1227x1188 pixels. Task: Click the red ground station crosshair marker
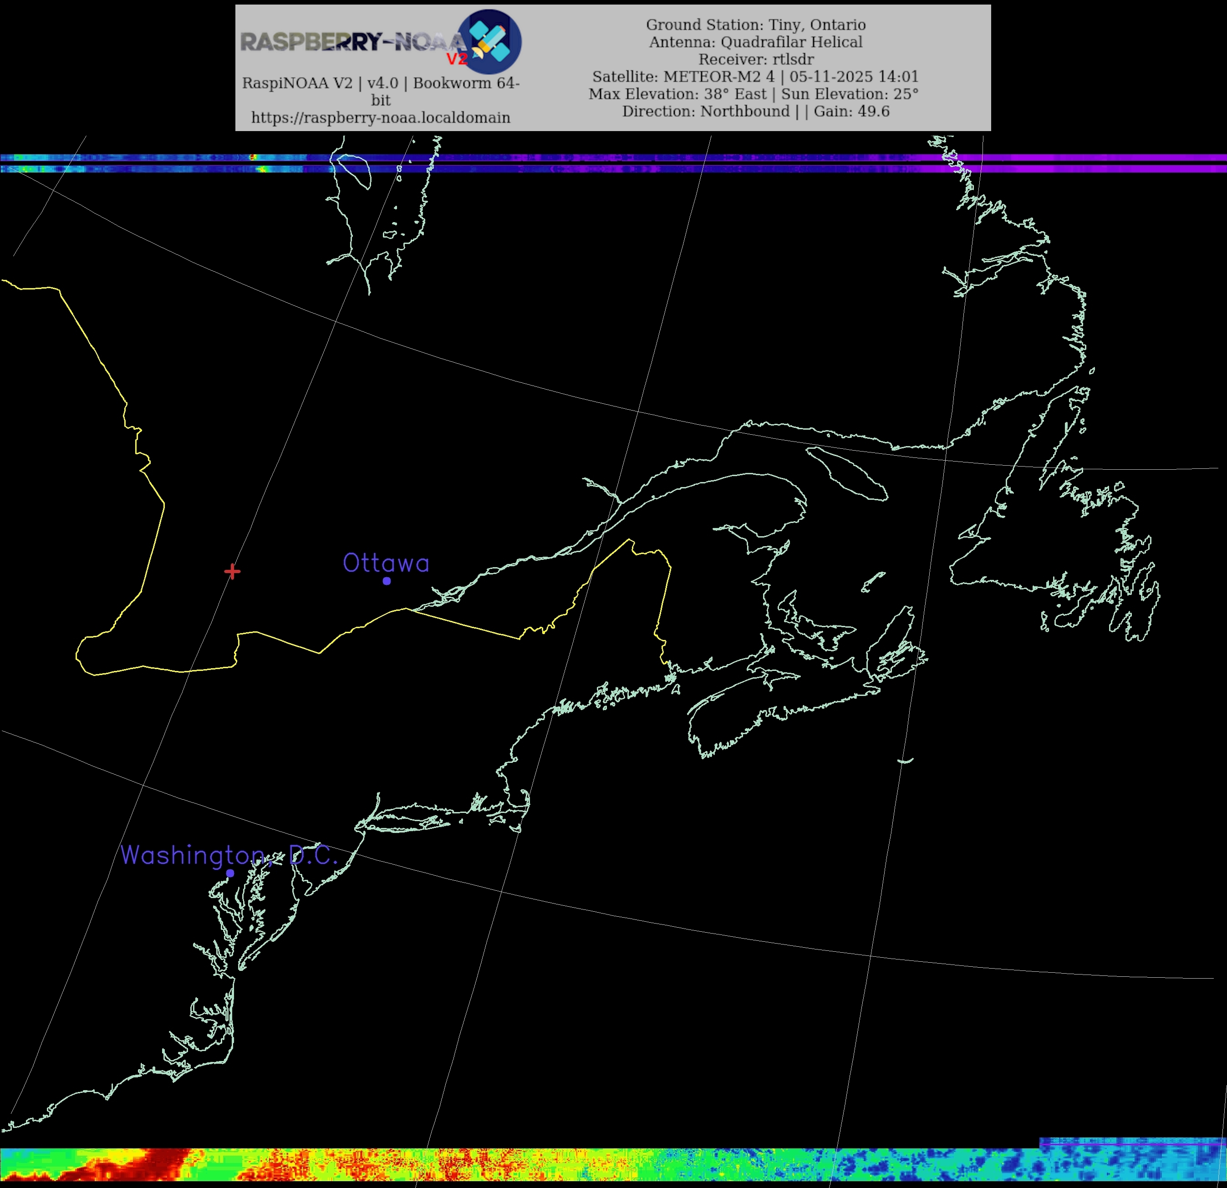232,571
